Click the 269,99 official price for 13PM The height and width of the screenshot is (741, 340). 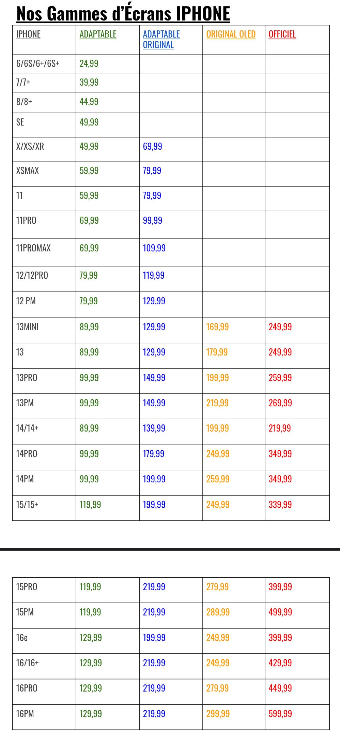(280, 403)
